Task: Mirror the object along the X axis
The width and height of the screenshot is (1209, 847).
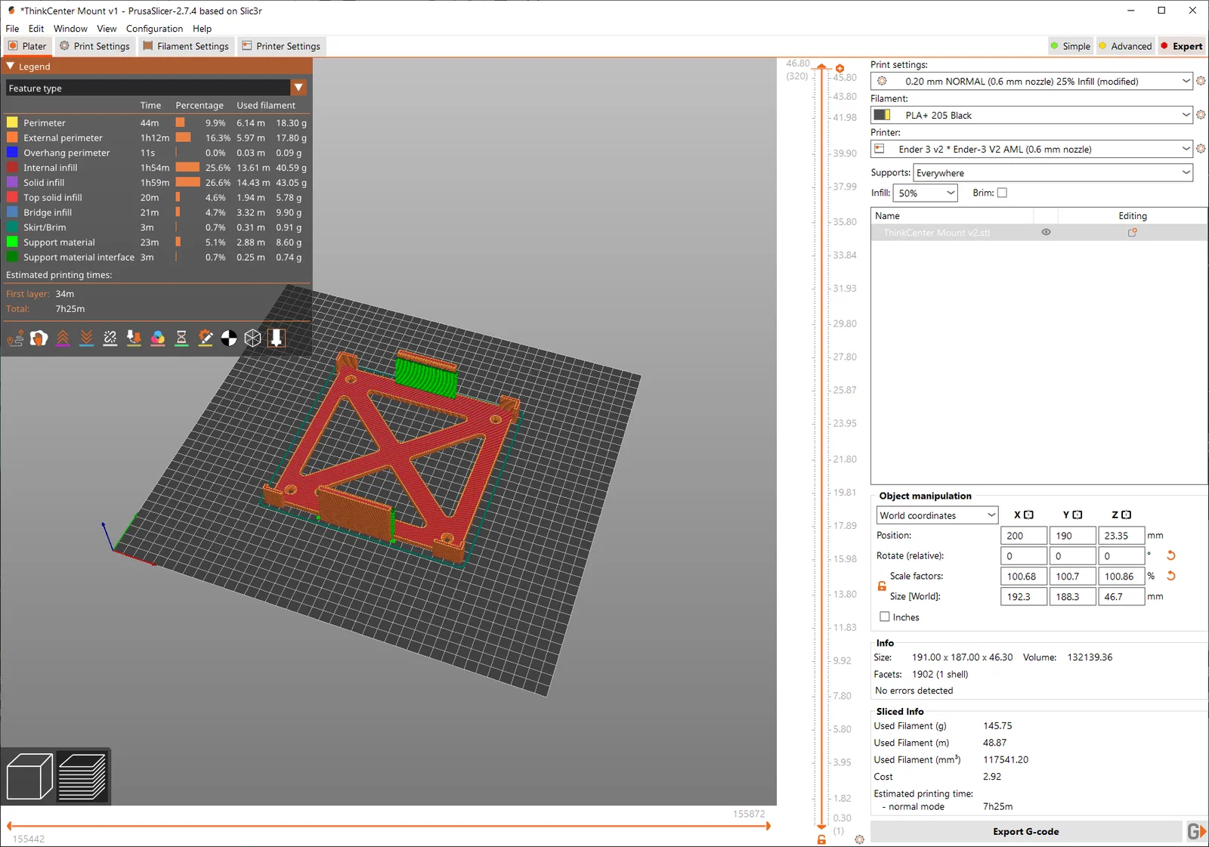Action: click(x=1028, y=515)
